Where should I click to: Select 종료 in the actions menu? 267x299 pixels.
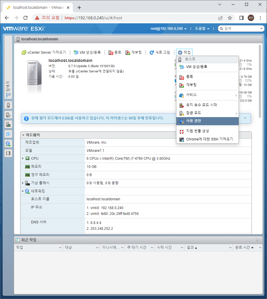pyautogui.click(x=207, y=77)
